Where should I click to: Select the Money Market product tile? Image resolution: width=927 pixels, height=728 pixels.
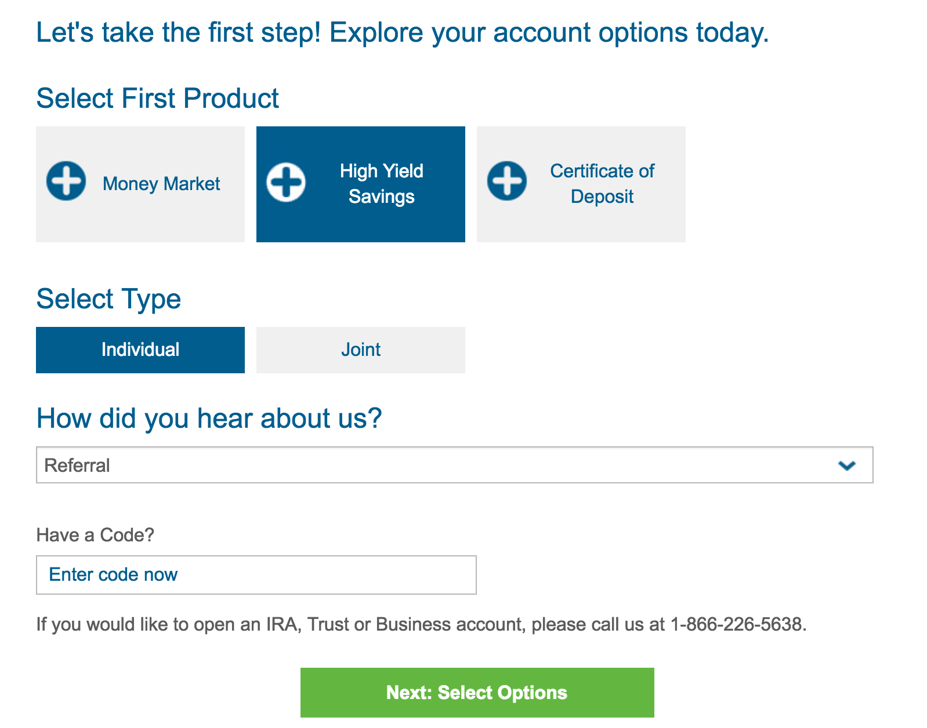[140, 184]
